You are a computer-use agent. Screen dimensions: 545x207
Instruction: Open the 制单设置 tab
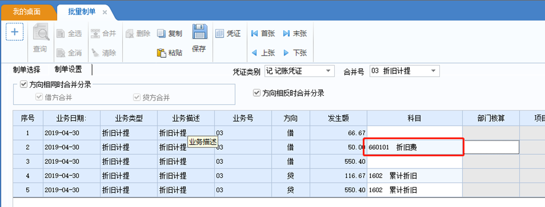pyautogui.click(x=68, y=69)
